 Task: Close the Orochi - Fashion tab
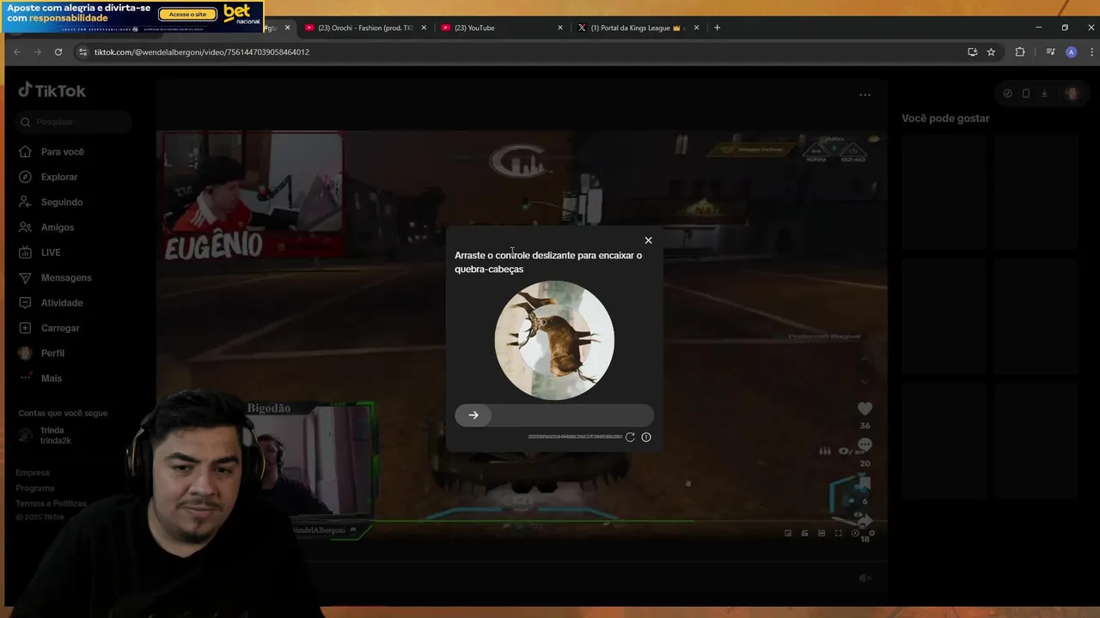pyautogui.click(x=424, y=27)
